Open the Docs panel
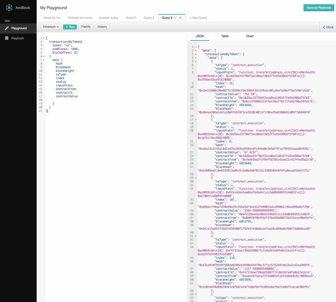This screenshot has height=302, width=336. tap(328, 27)
